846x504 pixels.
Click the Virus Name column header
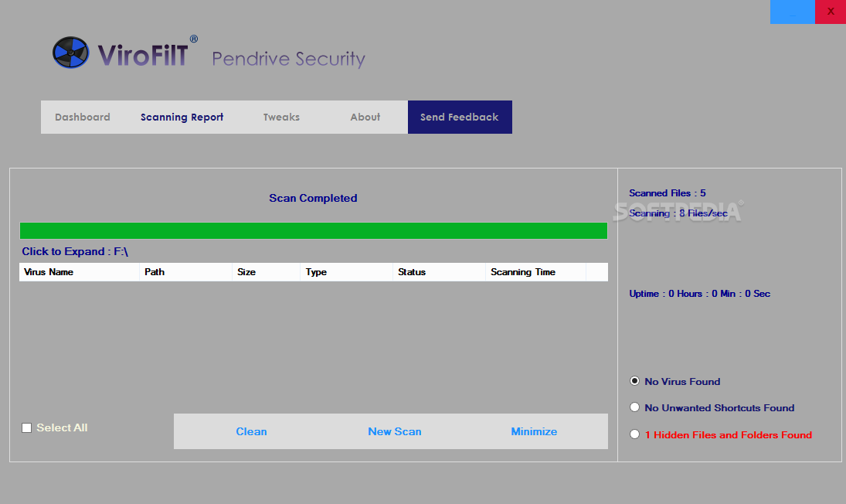[80, 272]
